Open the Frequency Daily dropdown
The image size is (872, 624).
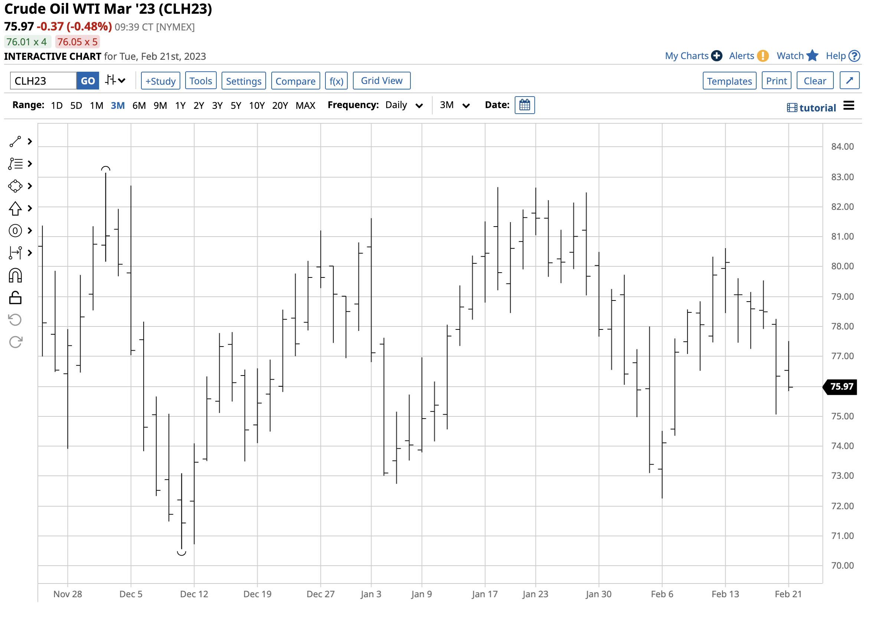(404, 105)
